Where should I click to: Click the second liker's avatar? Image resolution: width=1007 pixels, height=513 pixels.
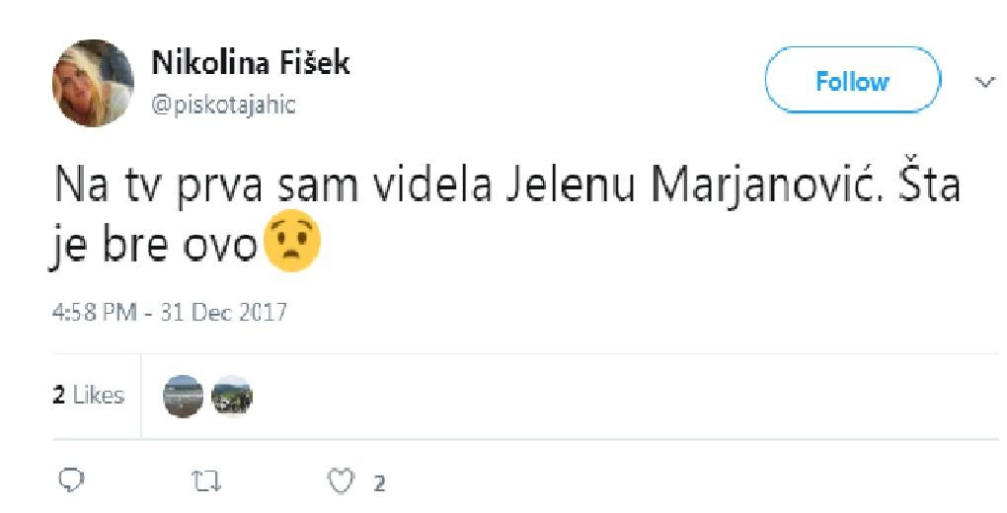coord(232,396)
